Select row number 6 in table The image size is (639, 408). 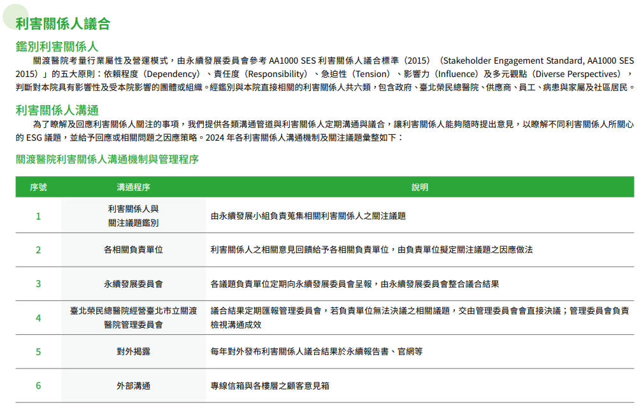(38, 386)
